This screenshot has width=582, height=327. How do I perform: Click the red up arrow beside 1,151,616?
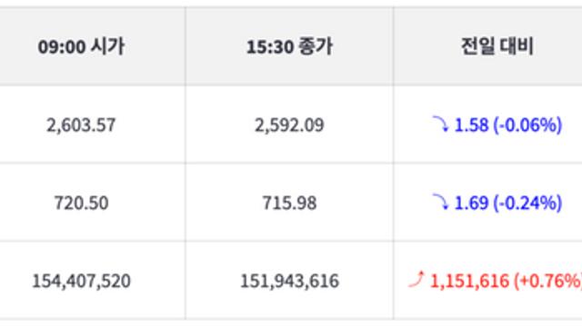[x=416, y=279]
